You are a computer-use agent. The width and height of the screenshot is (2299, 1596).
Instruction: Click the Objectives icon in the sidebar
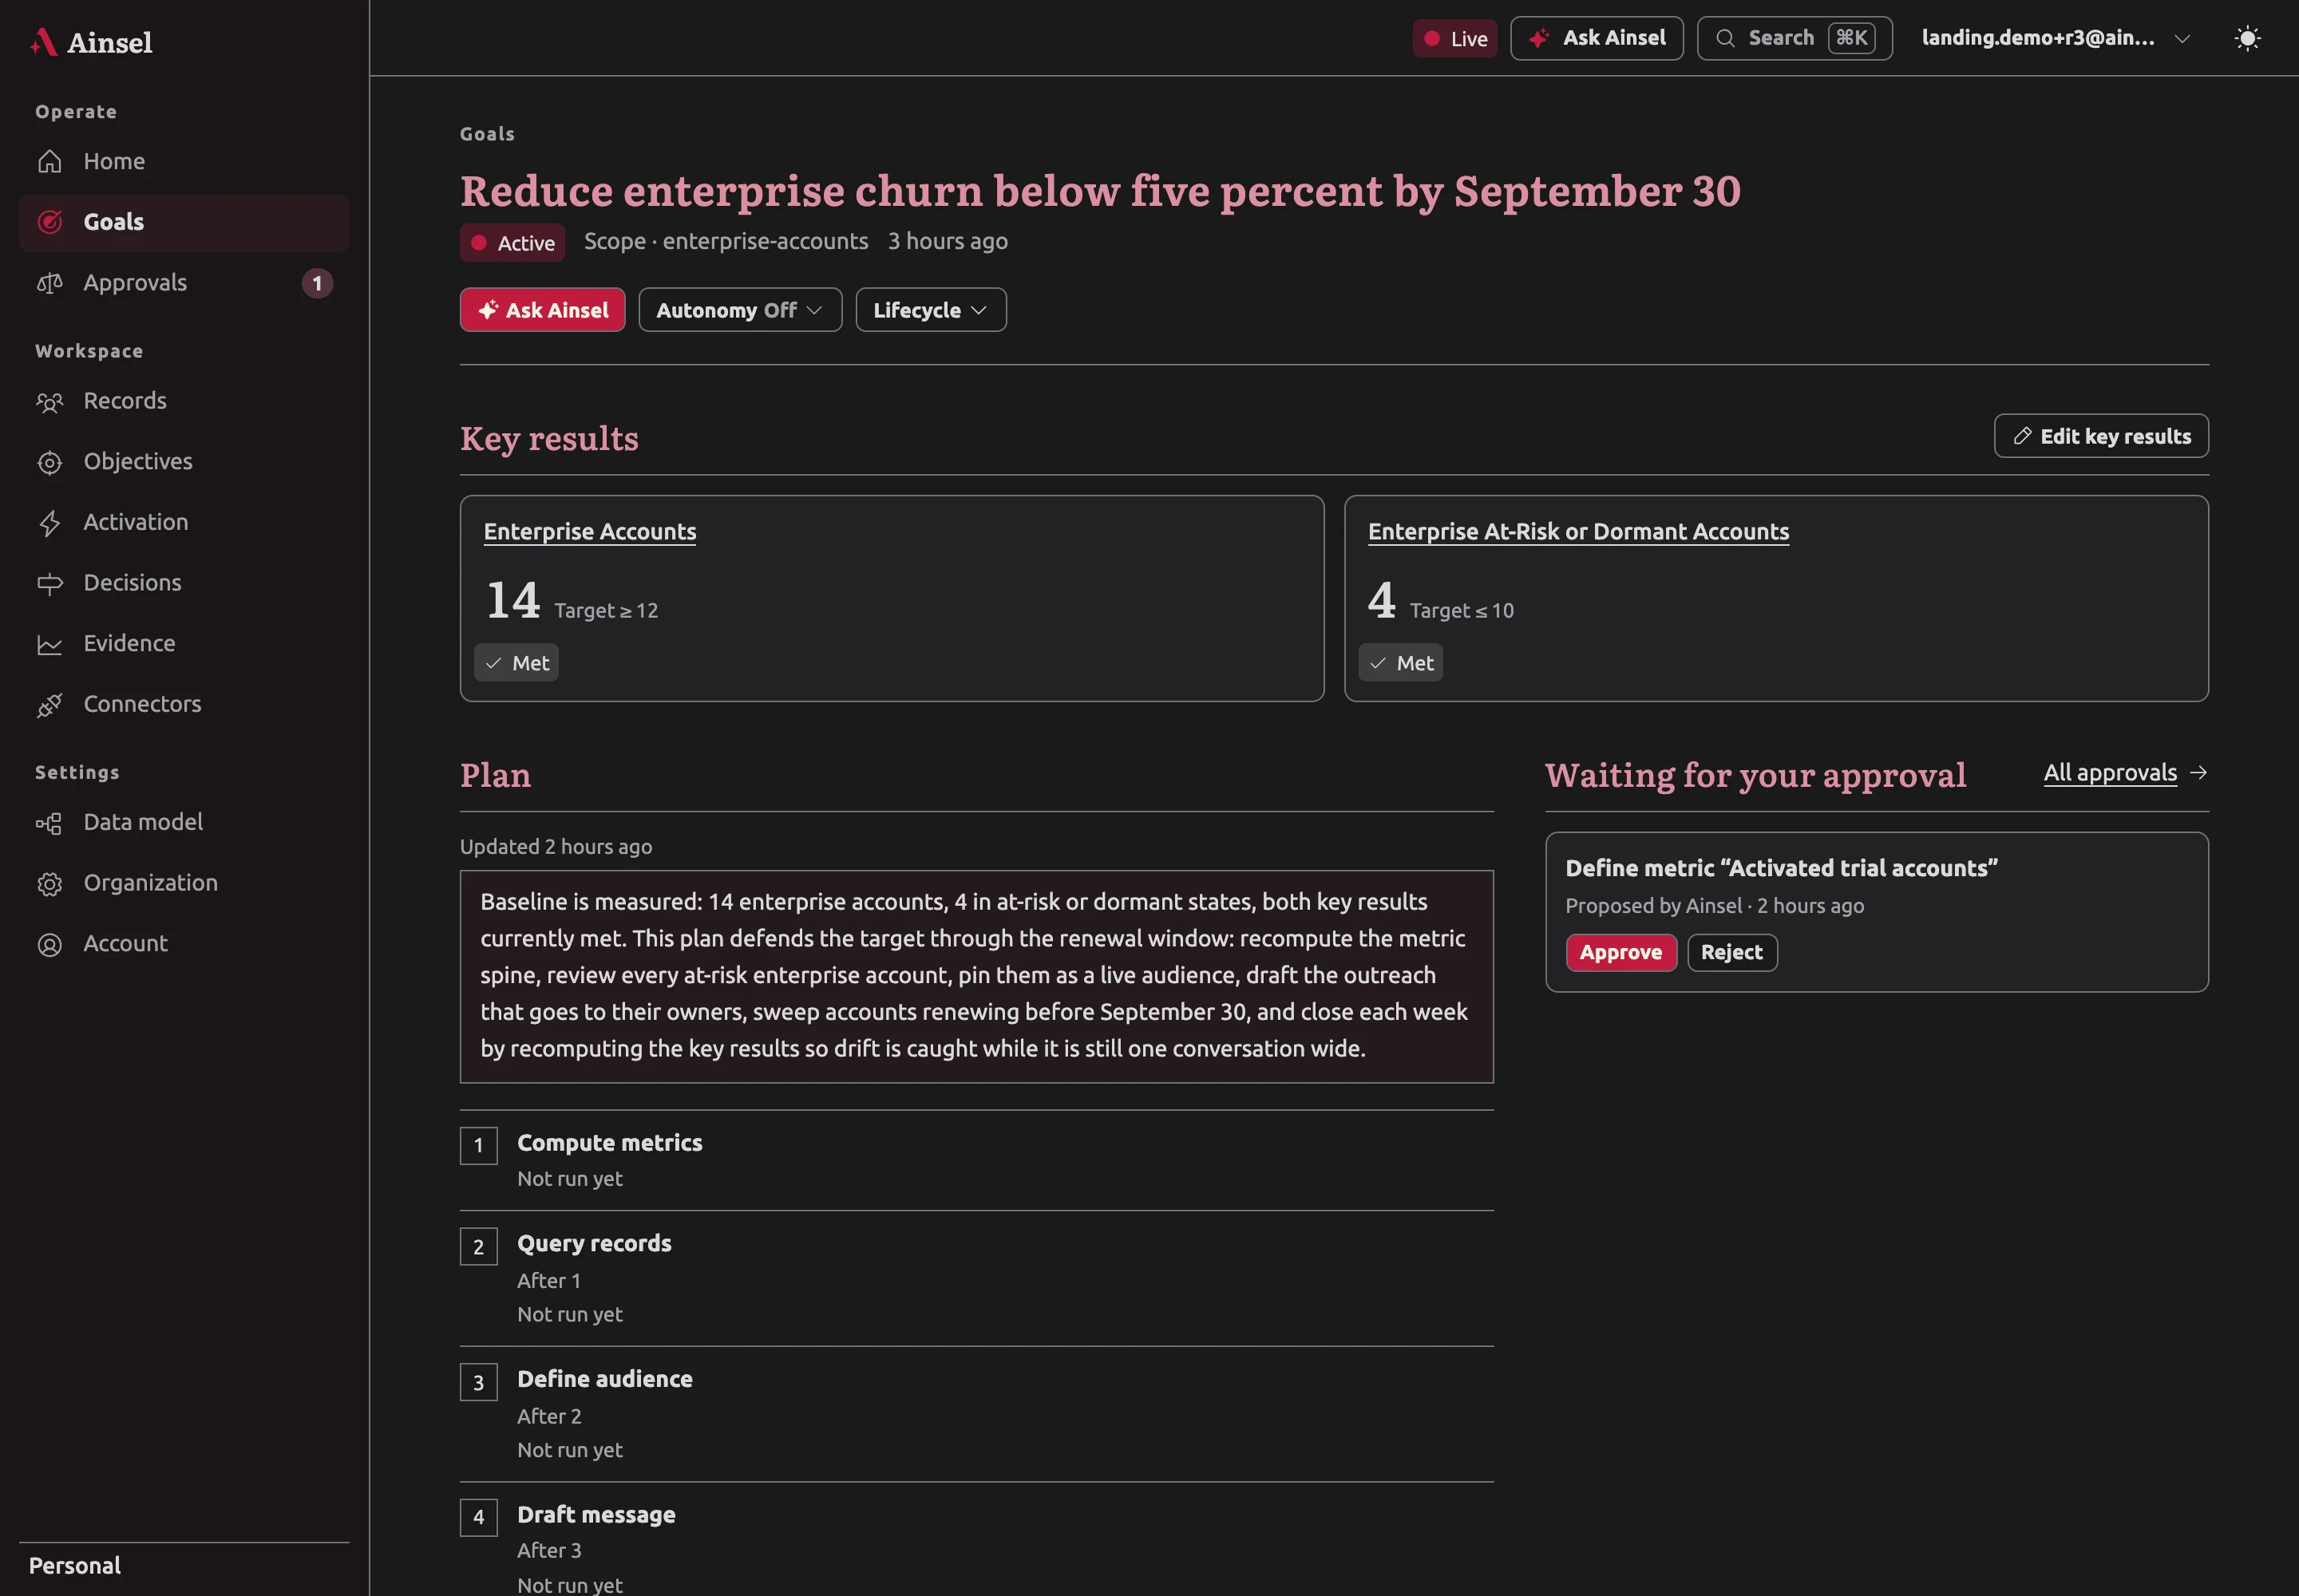tap(50, 462)
